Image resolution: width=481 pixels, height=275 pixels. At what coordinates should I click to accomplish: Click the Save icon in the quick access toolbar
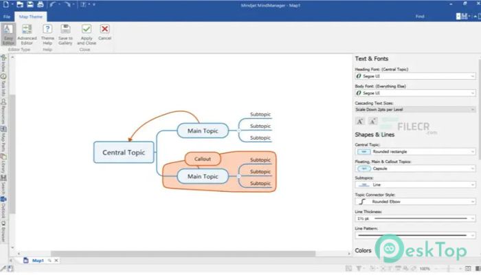point(30,4)
